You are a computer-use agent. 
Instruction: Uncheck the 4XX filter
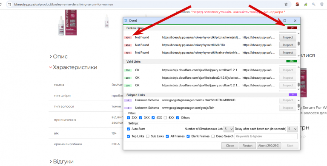click(153, 118)
